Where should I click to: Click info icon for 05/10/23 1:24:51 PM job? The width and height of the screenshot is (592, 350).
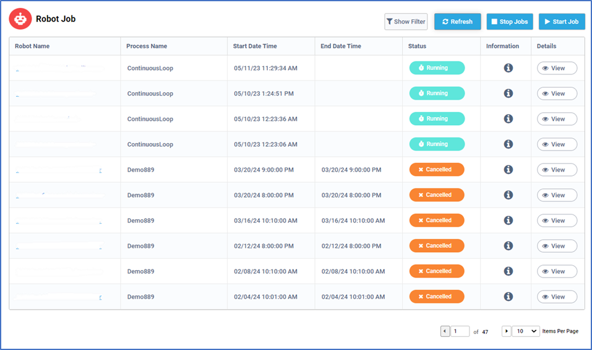[x=508, y=94]
